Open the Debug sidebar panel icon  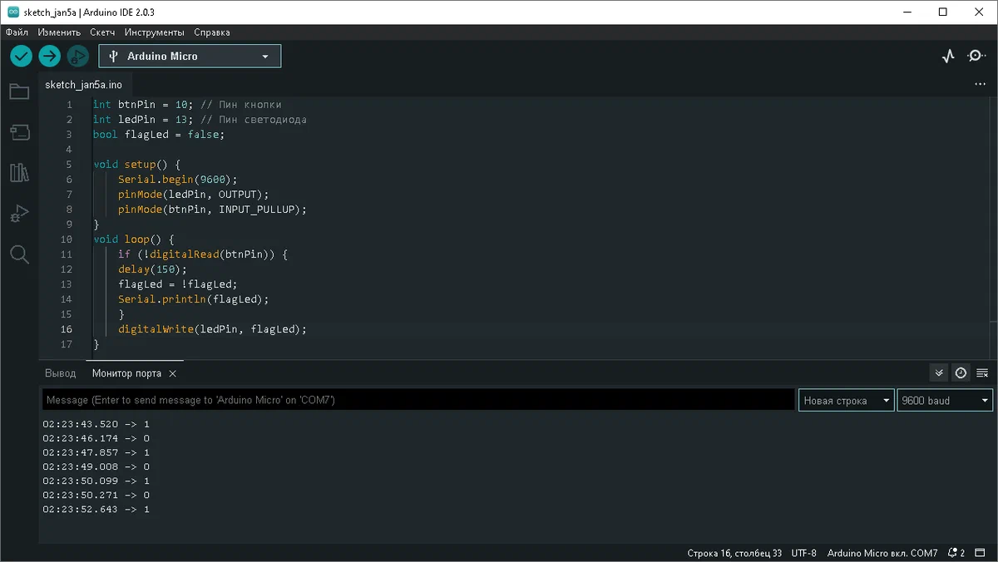click(19, 214)
